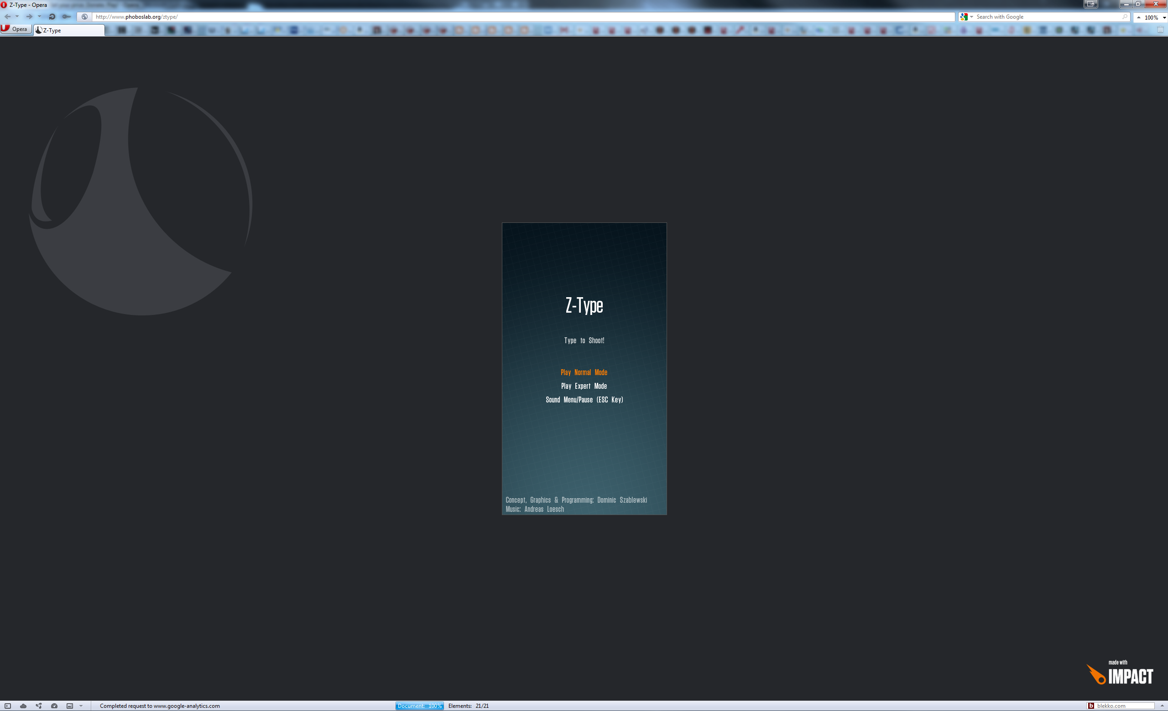Click Play Normal Mode

(584, 372)
